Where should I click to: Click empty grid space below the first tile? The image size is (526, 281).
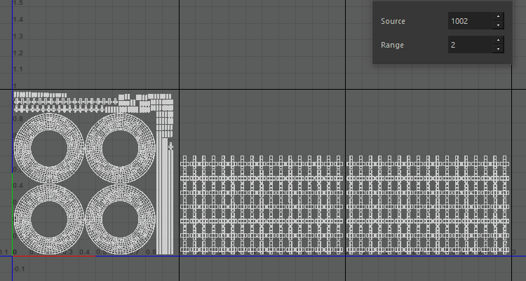pyautogui.click(x=91, y=268)
